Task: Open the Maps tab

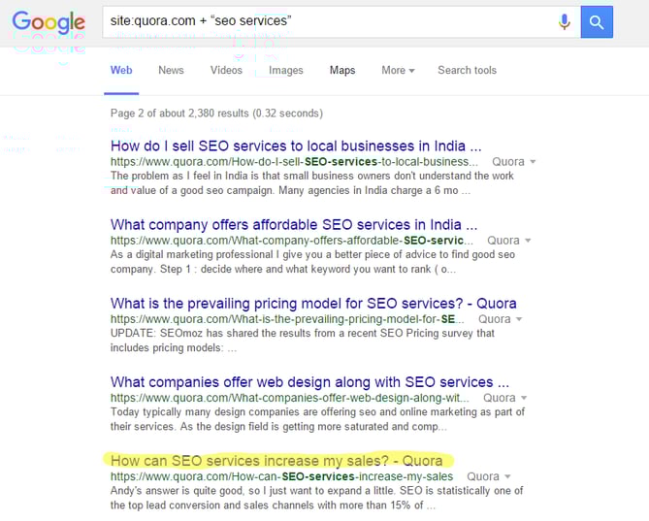Action: (342, 71)
